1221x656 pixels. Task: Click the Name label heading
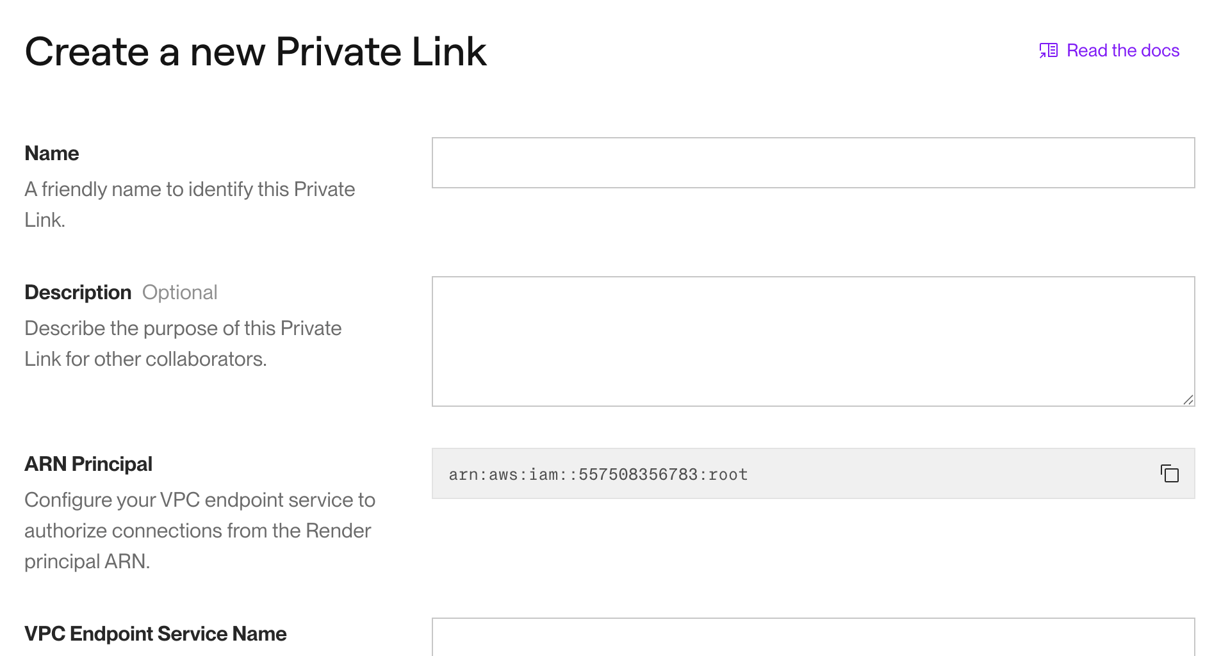[51, 152]
